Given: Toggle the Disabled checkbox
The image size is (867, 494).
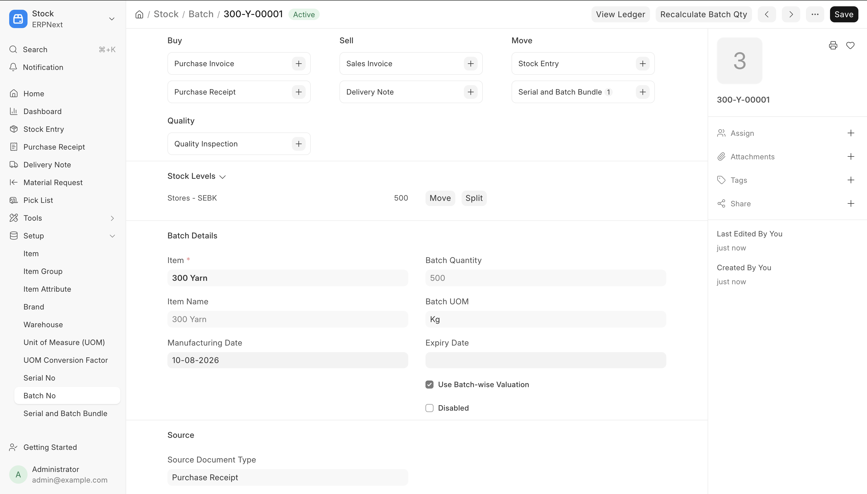Looking at the screenshot, I should pos(429,408).
